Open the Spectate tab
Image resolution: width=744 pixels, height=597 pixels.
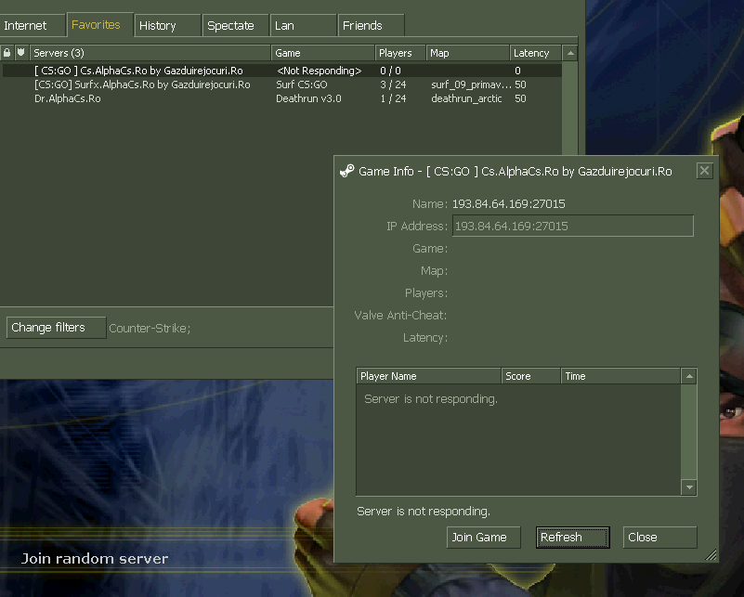(x=235, y=26)
